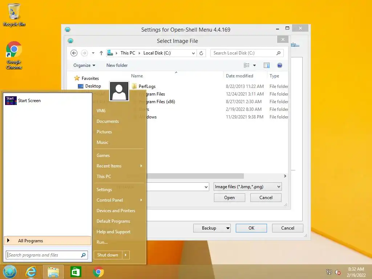Click the Open button
372x279 pixels.
(x=230, y=198)
